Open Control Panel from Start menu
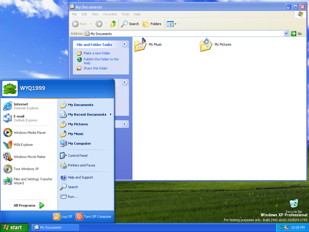 click(78, 156)
